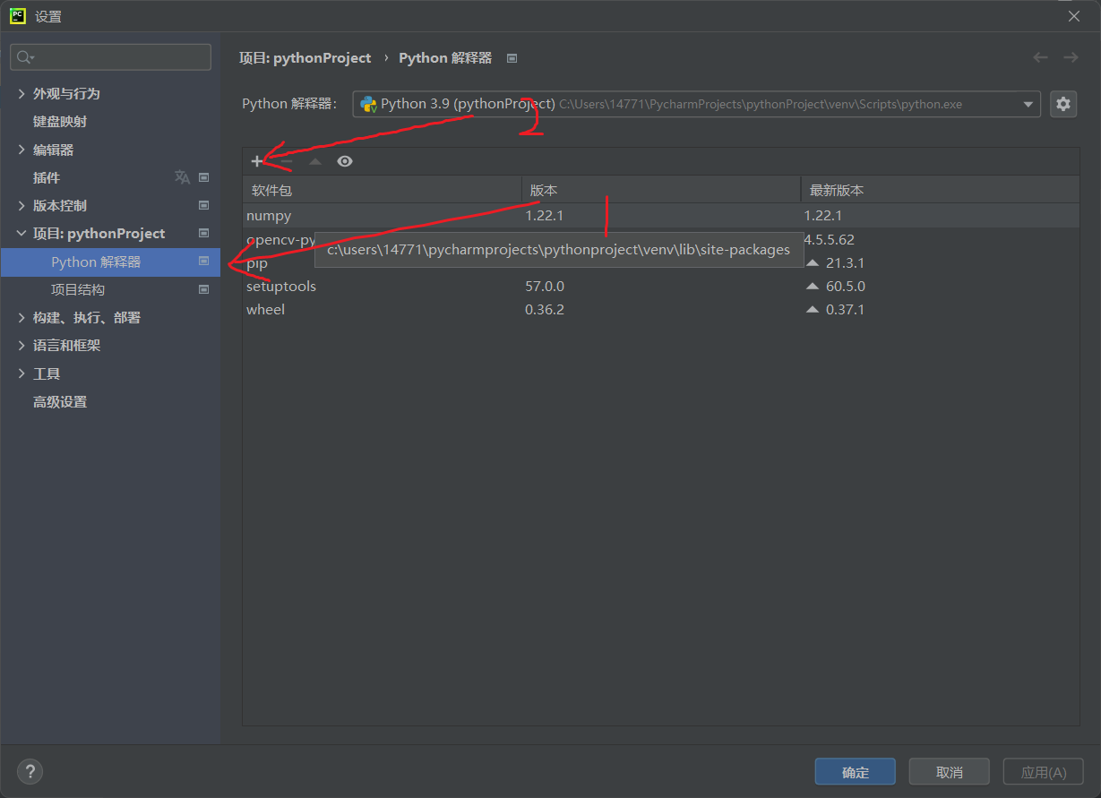The width and height of the screenshot is (1101, 798).
Task: Expand the 工具 tree node
Action: [x=22, y=373]
